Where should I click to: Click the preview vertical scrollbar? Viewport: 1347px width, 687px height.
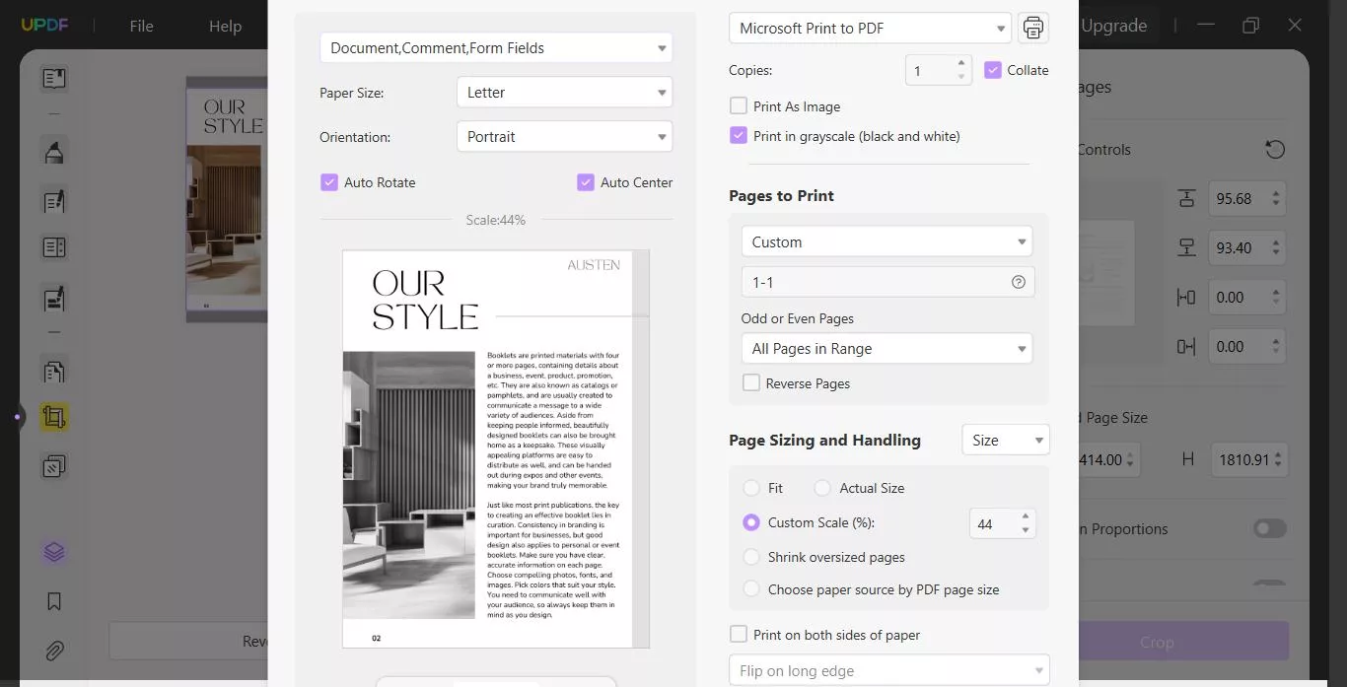pyautogui.click(x=641, y=448)
